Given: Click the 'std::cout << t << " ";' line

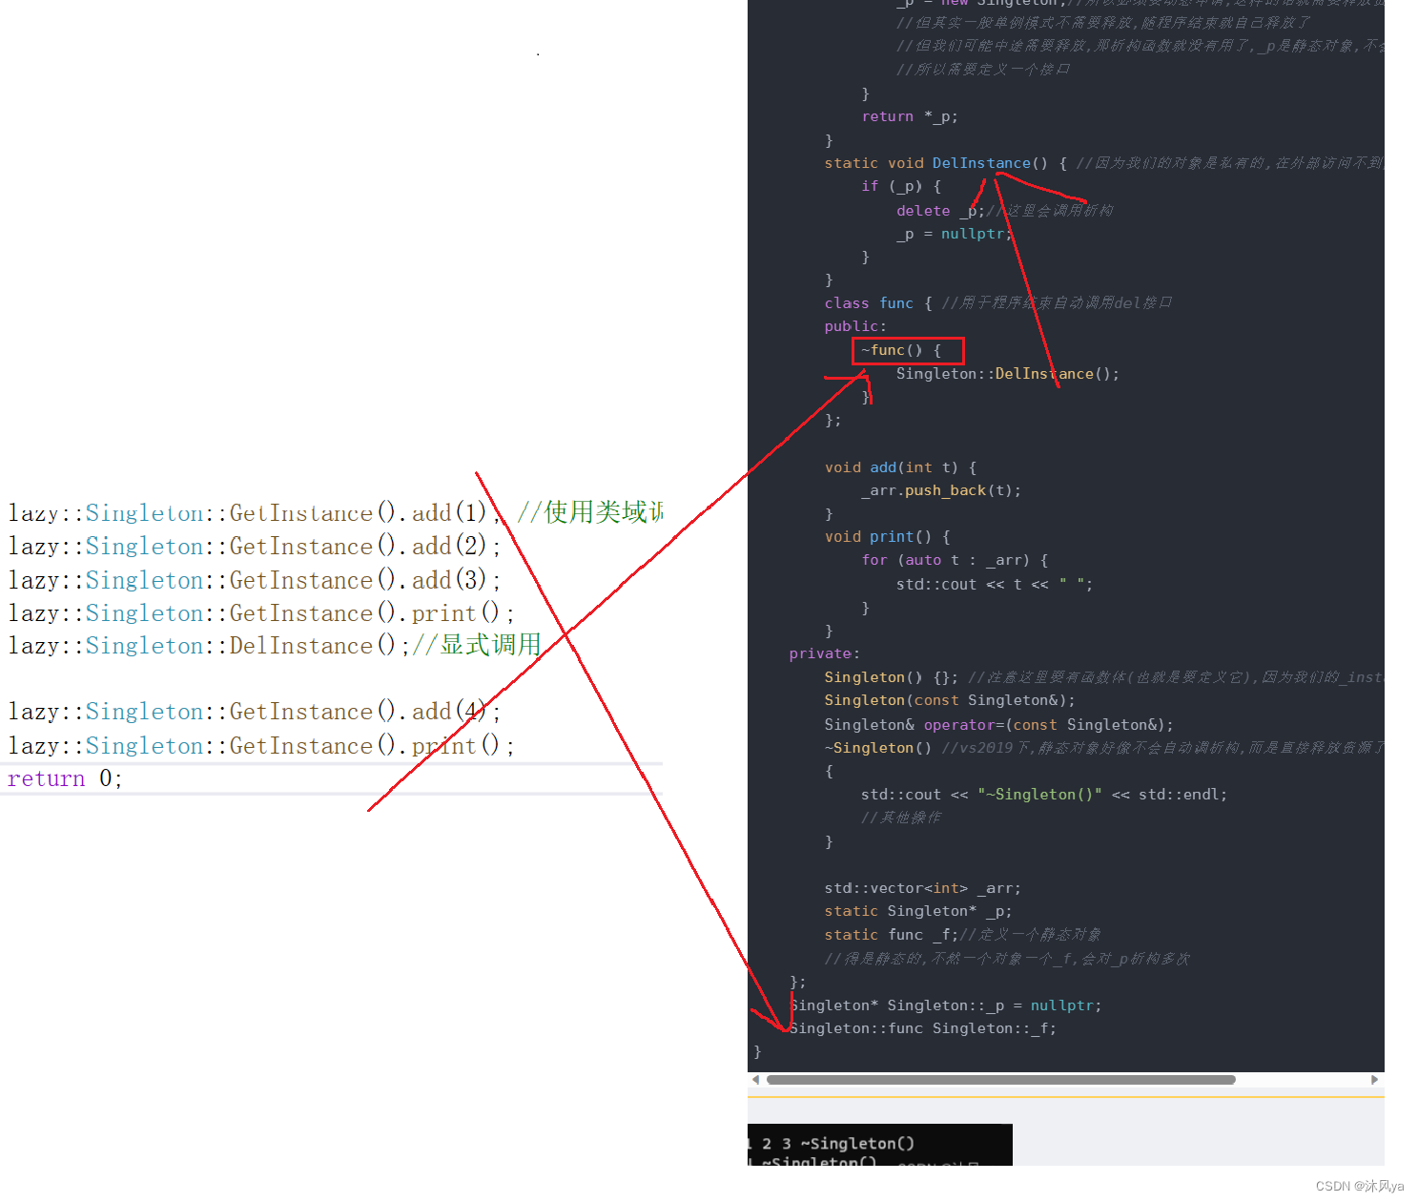Looking at the screenshot, I should coord(995,584).
